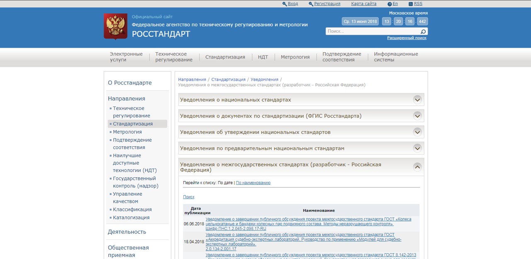Open the Метрология top menu
531x259 pixels.
coord(295,57)
